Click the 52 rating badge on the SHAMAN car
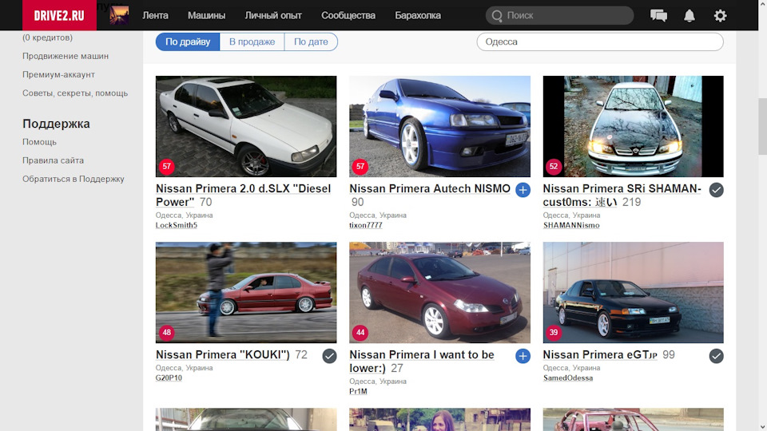The image size is (767, 431). point(554,166)
